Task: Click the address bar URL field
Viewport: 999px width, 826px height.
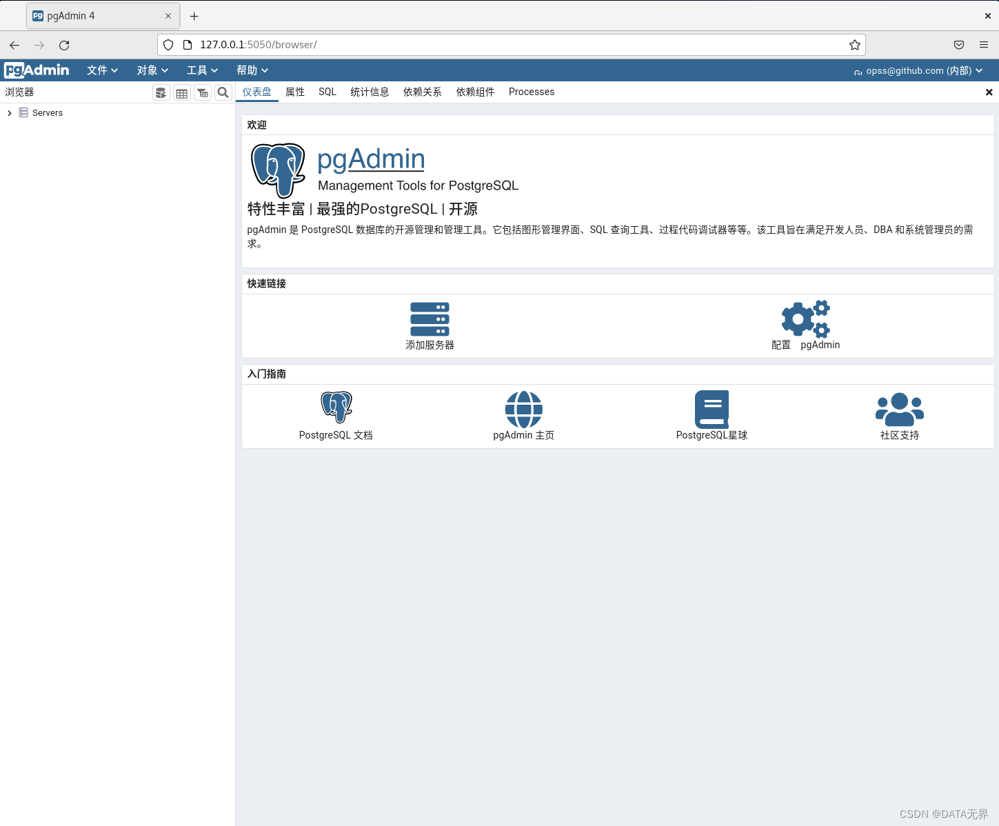Action: tap(512, 45)
